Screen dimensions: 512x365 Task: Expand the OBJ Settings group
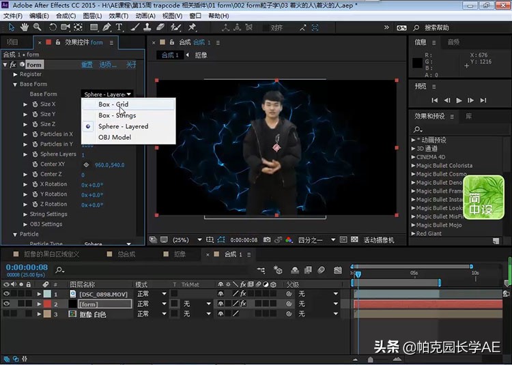25,224
